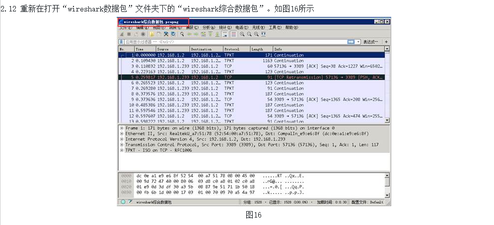494x225 pixels.
Task: Click packet list scrollbar down arrow
Action: click(387, 120)
